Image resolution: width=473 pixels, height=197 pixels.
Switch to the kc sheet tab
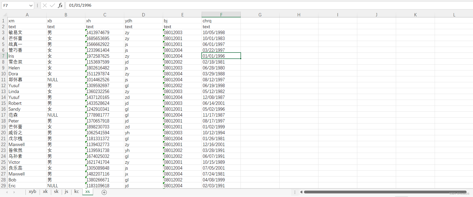77,192
